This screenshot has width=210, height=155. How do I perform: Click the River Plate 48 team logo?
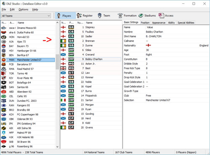(4, 78)
